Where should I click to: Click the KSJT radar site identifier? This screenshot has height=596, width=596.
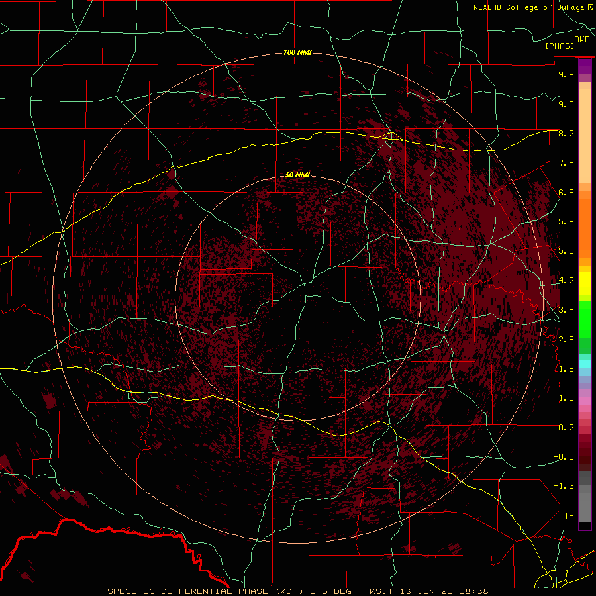pos(381,591)
